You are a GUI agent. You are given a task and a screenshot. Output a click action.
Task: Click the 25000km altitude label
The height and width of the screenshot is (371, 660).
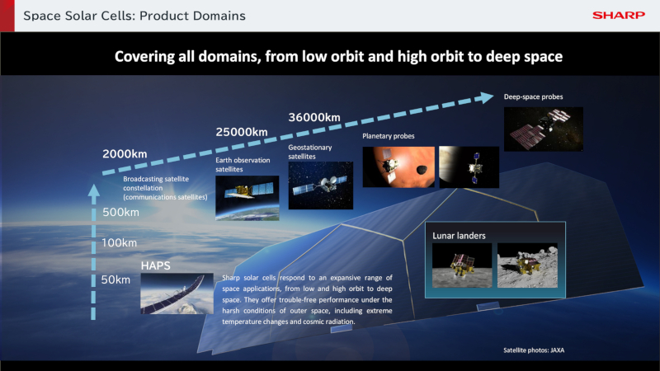click(240, 132)
